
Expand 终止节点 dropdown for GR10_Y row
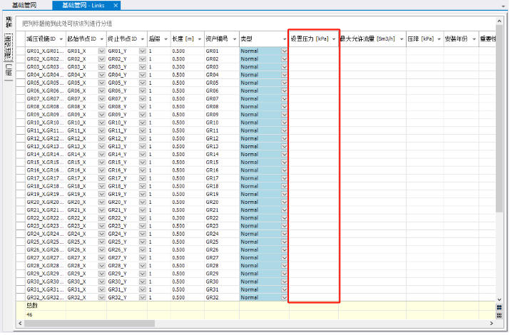coord(142,123)
